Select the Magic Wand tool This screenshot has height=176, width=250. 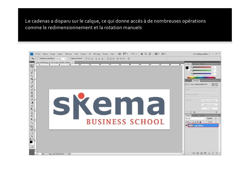pos(32,76)
